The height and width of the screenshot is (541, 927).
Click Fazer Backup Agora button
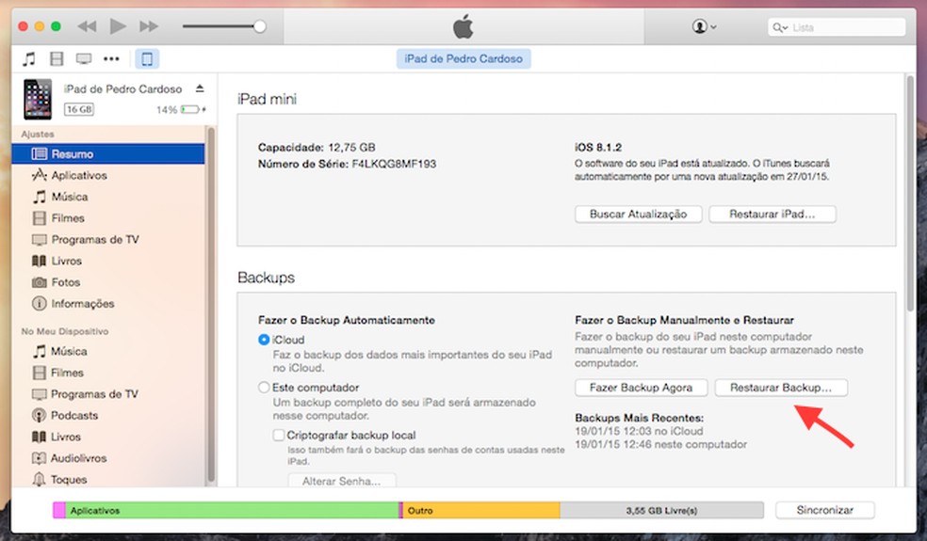(x=641, y=388)
